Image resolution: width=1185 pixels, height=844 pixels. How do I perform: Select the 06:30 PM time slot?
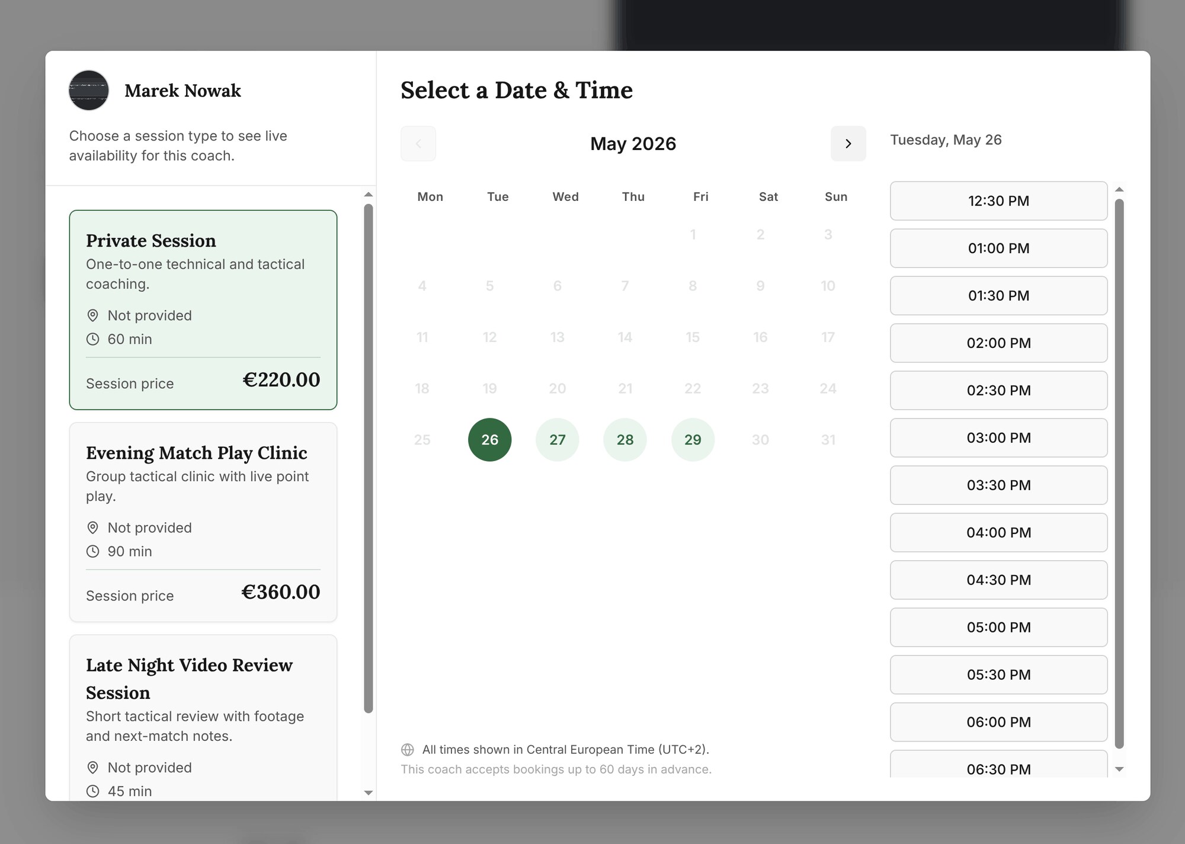pos(998,765)
